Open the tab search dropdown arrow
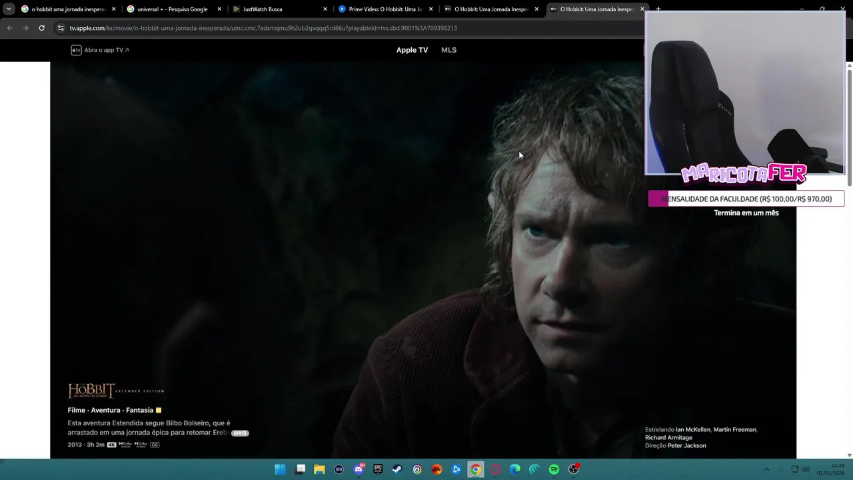The width and height of the screenshot is (853, 480). [9, 9]
